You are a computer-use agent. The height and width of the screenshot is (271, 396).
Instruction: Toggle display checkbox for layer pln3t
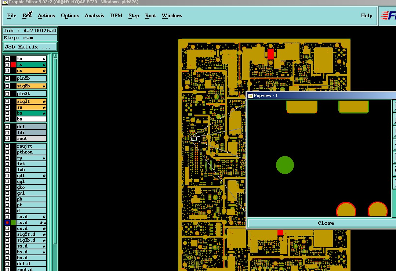click(7, 94)
